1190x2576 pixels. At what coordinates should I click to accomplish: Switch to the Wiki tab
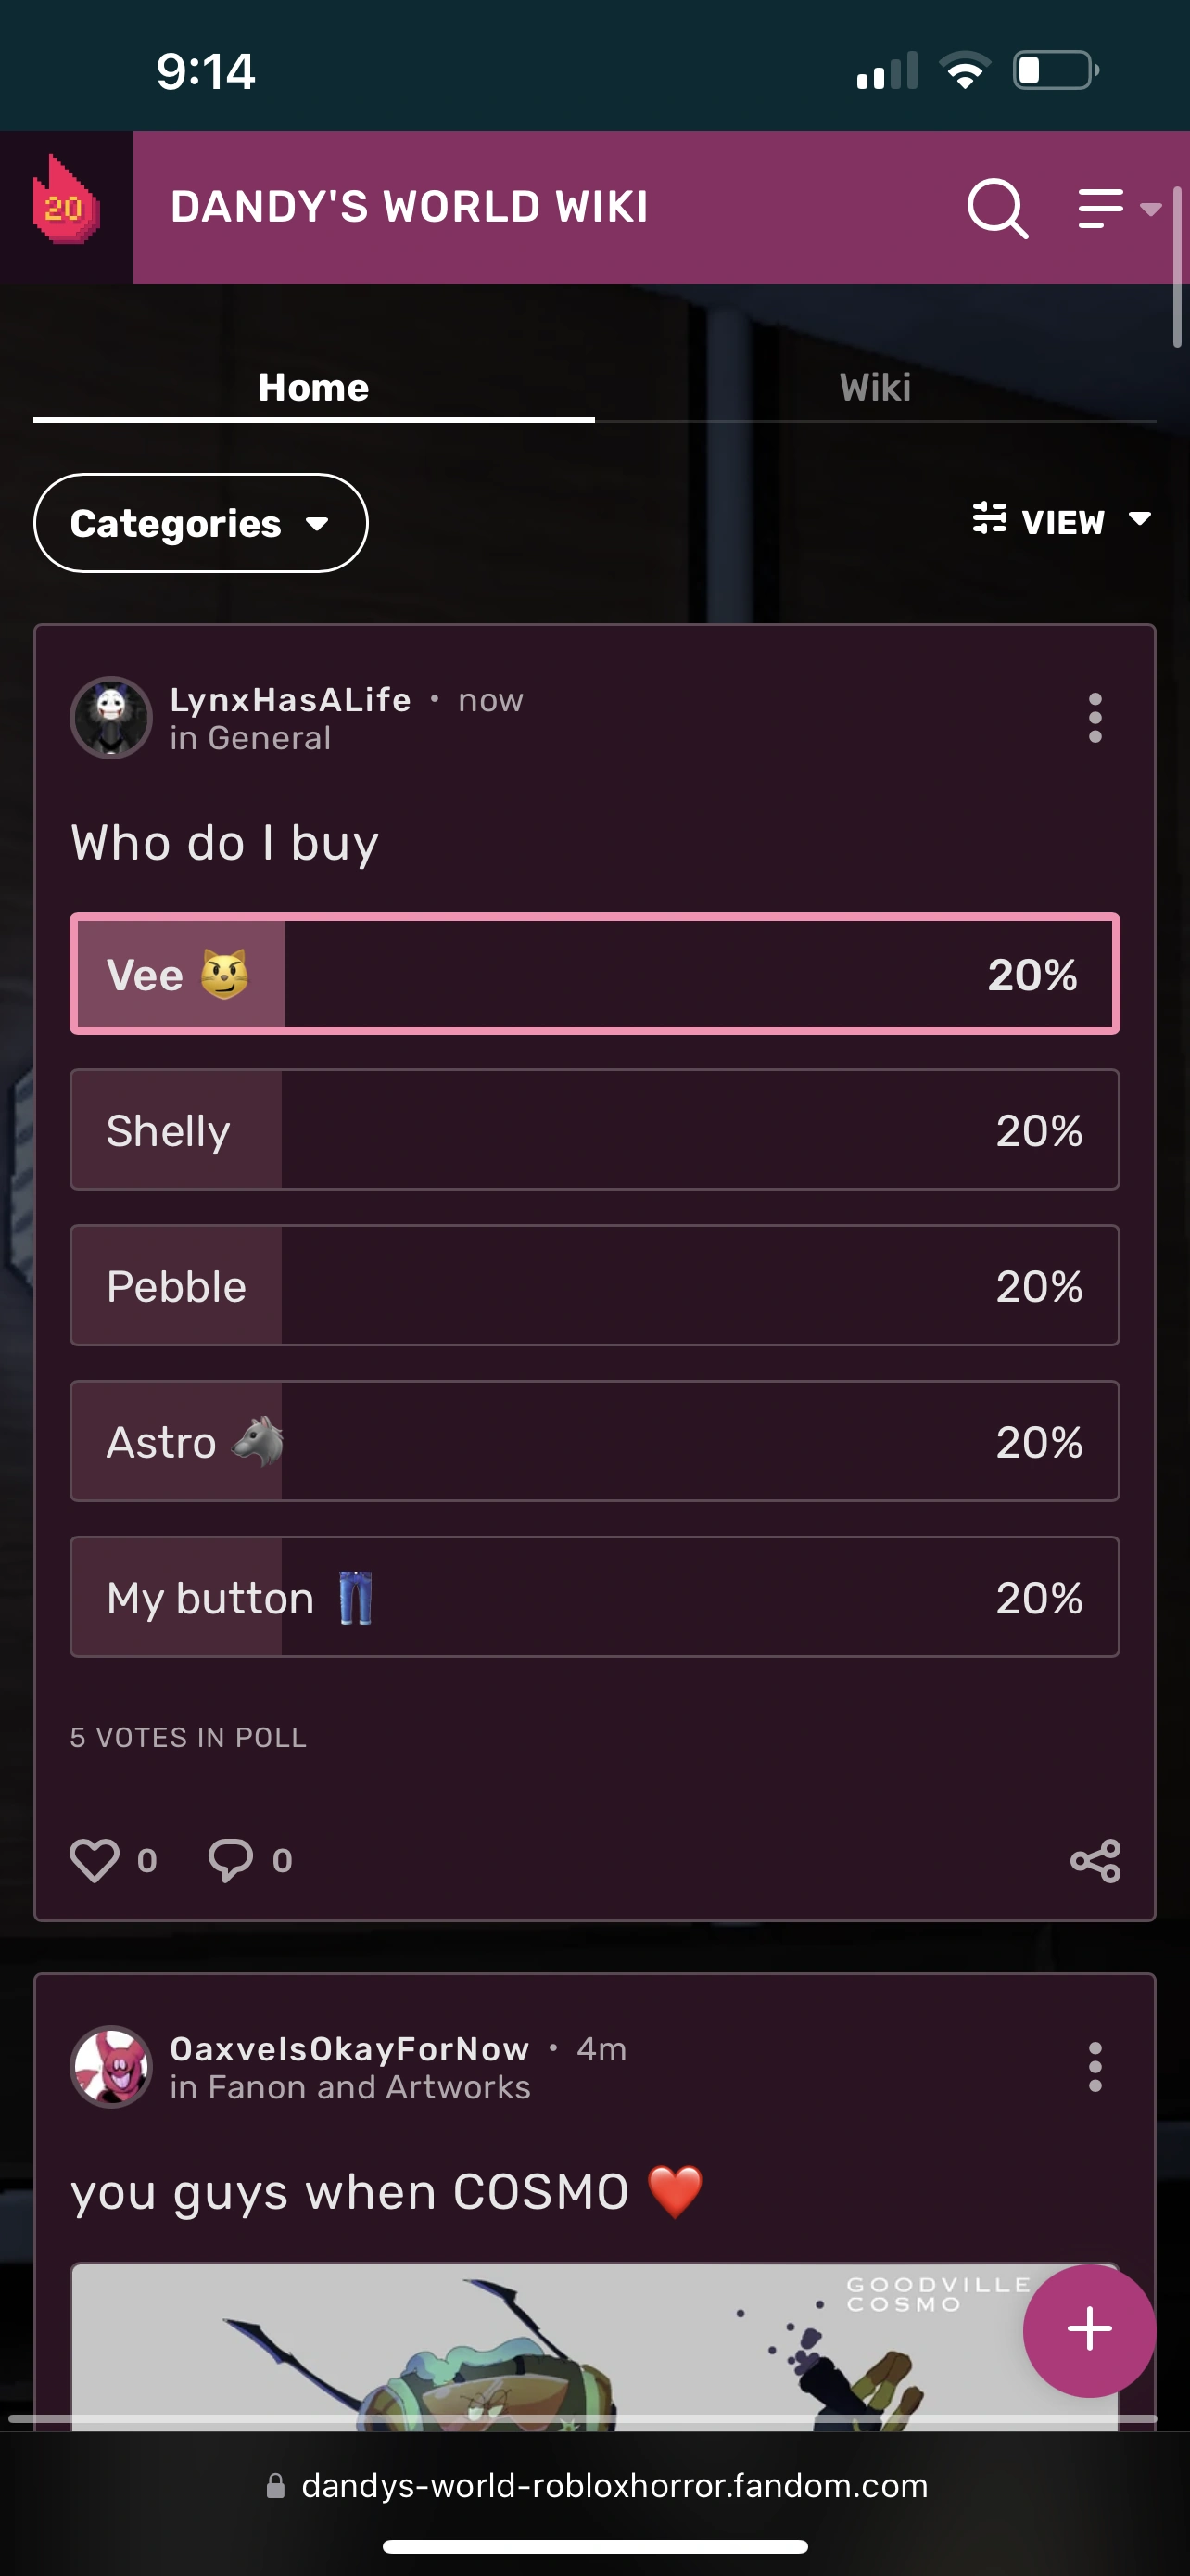click(x=874, y=388)
